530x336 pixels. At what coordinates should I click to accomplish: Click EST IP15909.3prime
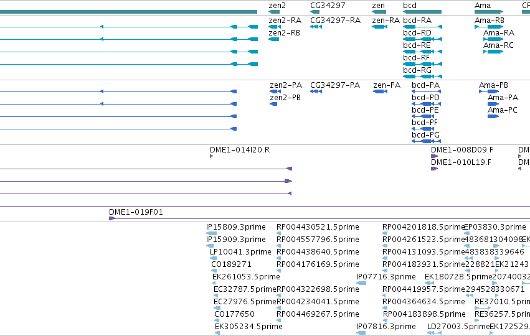point(236,240)
